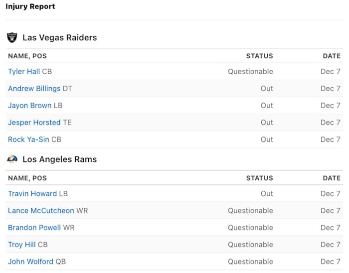Click the Troy Hill link

pos(22,245)
